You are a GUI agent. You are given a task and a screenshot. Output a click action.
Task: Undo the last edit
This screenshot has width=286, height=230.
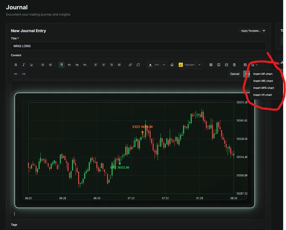click(x=16, y=74)
